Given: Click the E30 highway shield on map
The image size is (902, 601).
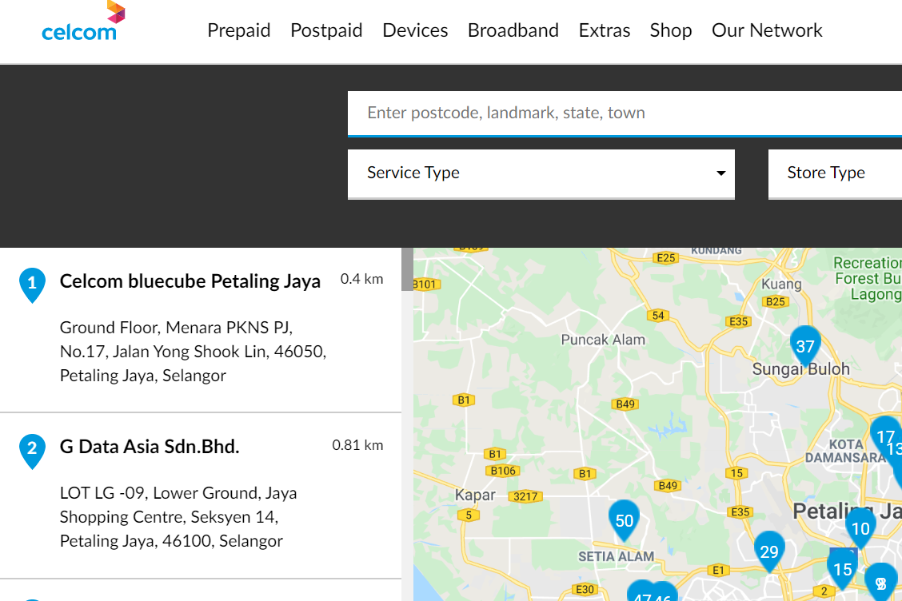Looking at the screenshot, I should point(585,589).
